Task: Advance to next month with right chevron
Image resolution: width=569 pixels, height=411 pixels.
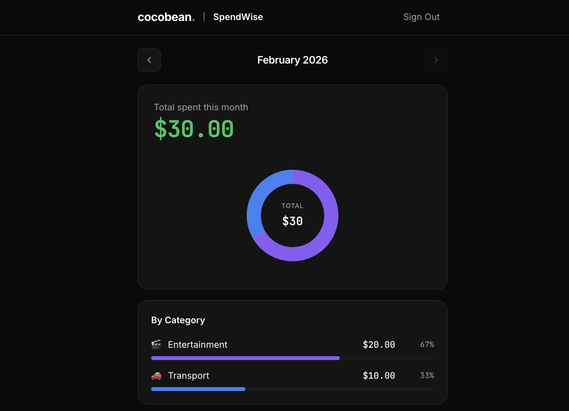Action: click(x=436, y=60)
